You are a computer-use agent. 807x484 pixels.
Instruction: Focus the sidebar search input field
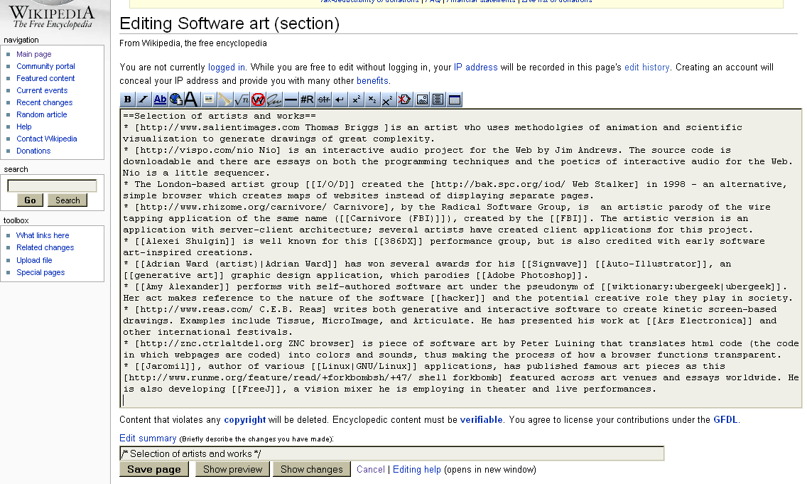(52, 185)
